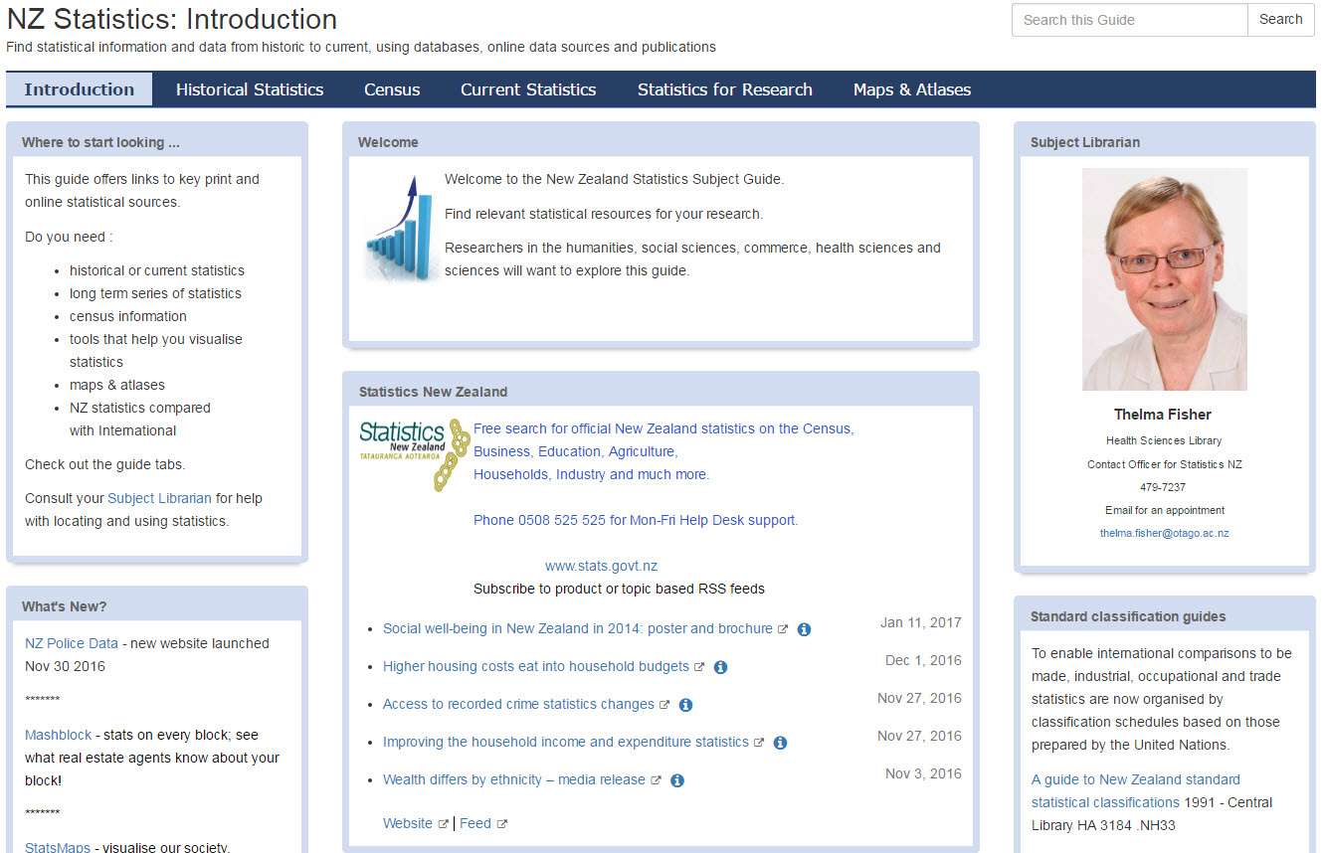Open the Introduction tab
This screenshot has height=853, width=1324.
click(80, 89)
